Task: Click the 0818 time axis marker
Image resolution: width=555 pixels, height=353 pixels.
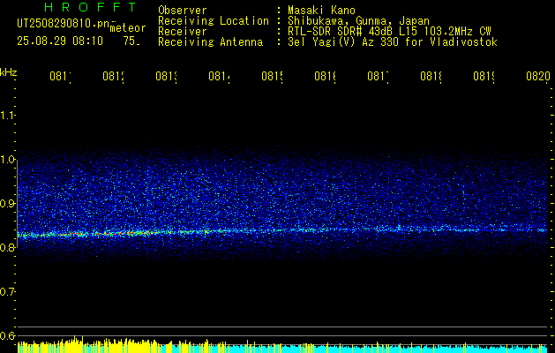Action: click(431, 77)
